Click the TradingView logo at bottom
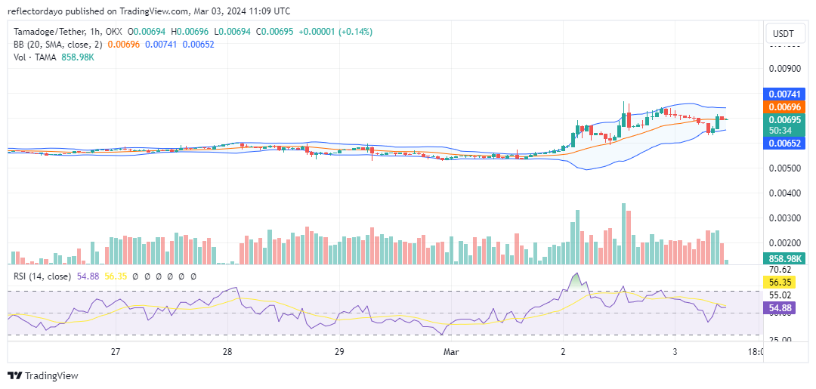The width and height of the screenshot is (816, 389). (42, 376)
